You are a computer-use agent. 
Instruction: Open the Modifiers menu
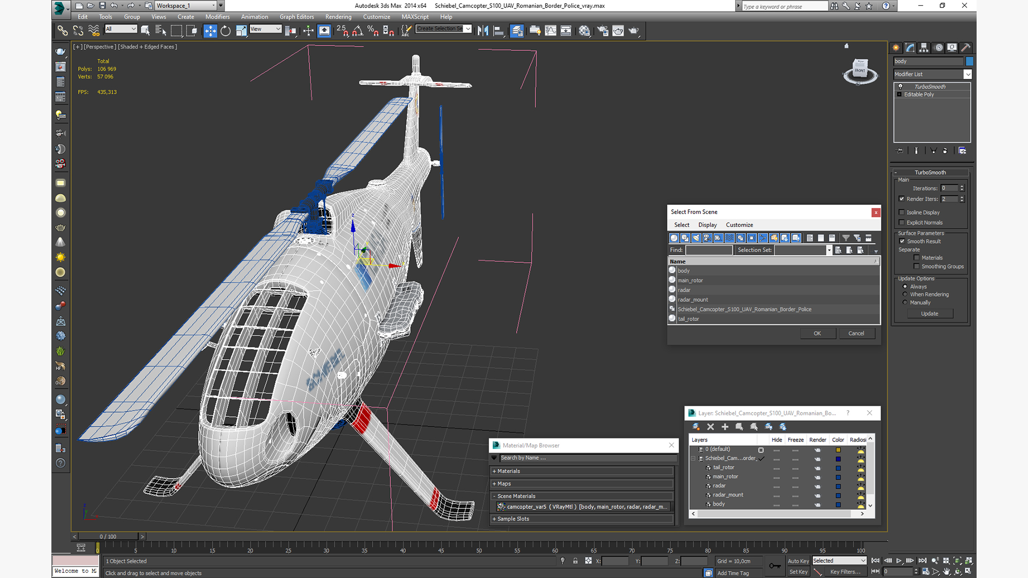[217, 17]
